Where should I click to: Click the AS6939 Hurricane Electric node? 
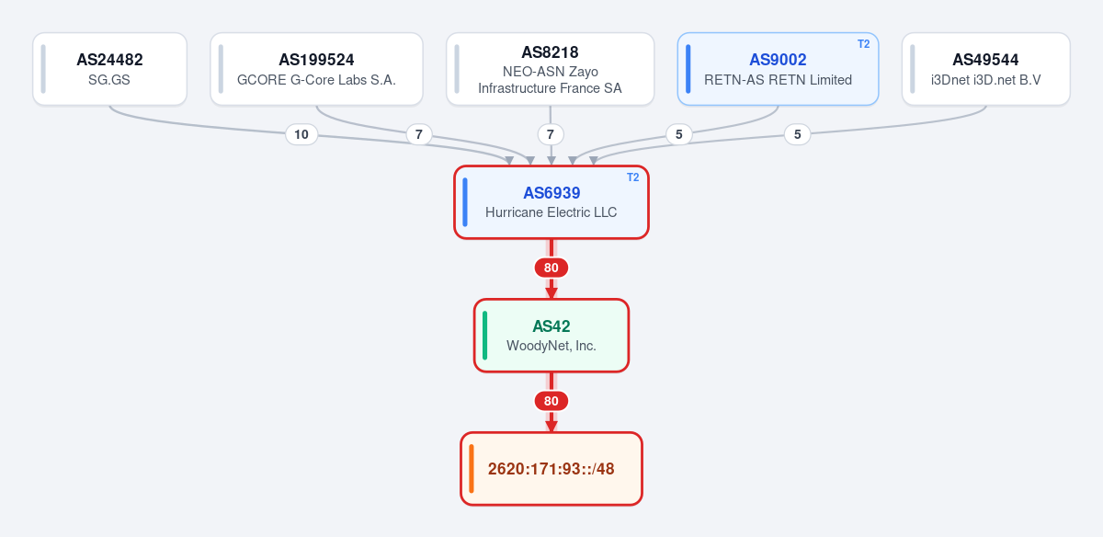(x=551, y=202)
